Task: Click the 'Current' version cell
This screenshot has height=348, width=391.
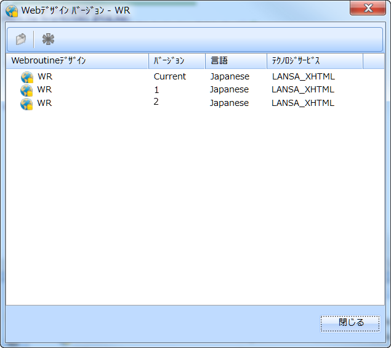Action: click(x=170, y=76)
